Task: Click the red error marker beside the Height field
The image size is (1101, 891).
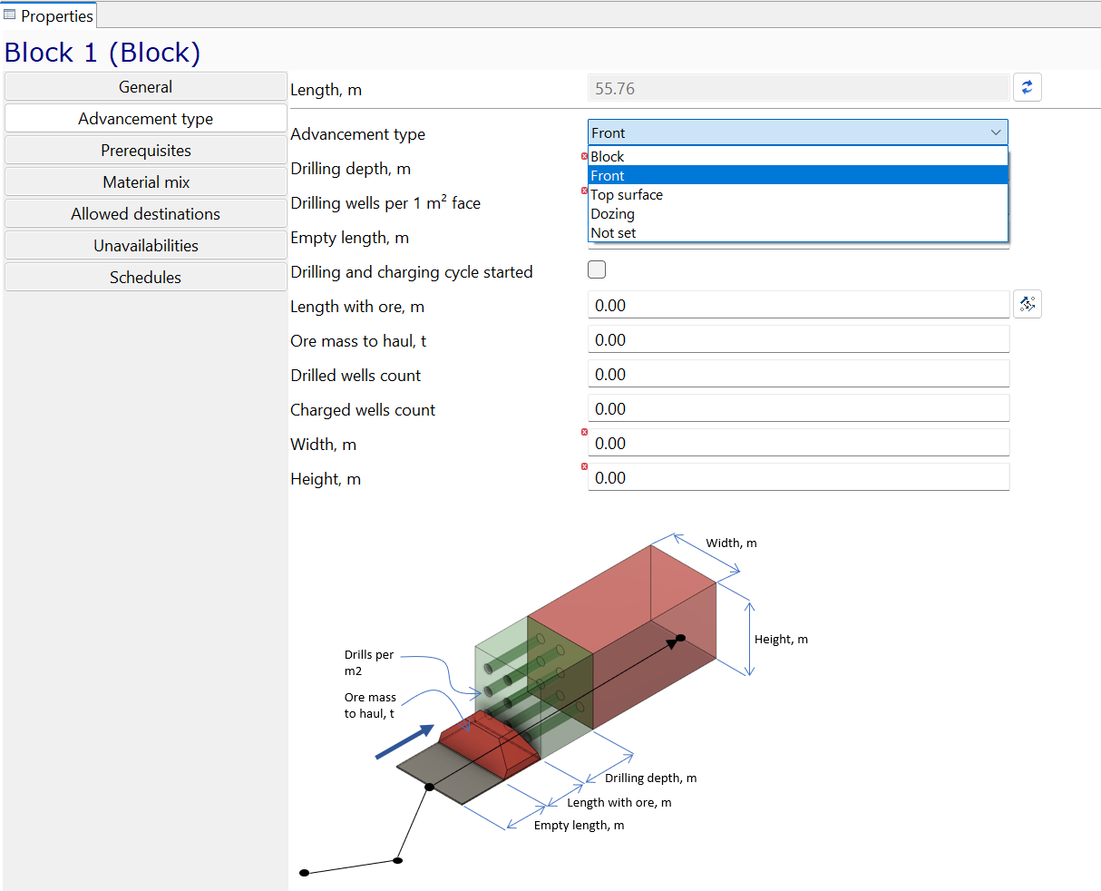Action: (x=584, y=466)
